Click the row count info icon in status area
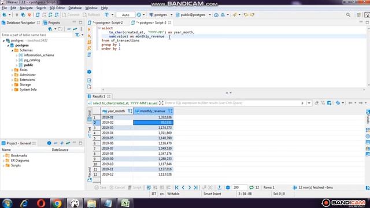 pos(295,187)
